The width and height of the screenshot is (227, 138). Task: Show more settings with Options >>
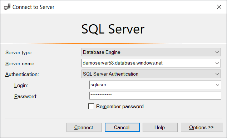[x=202, y=127]
